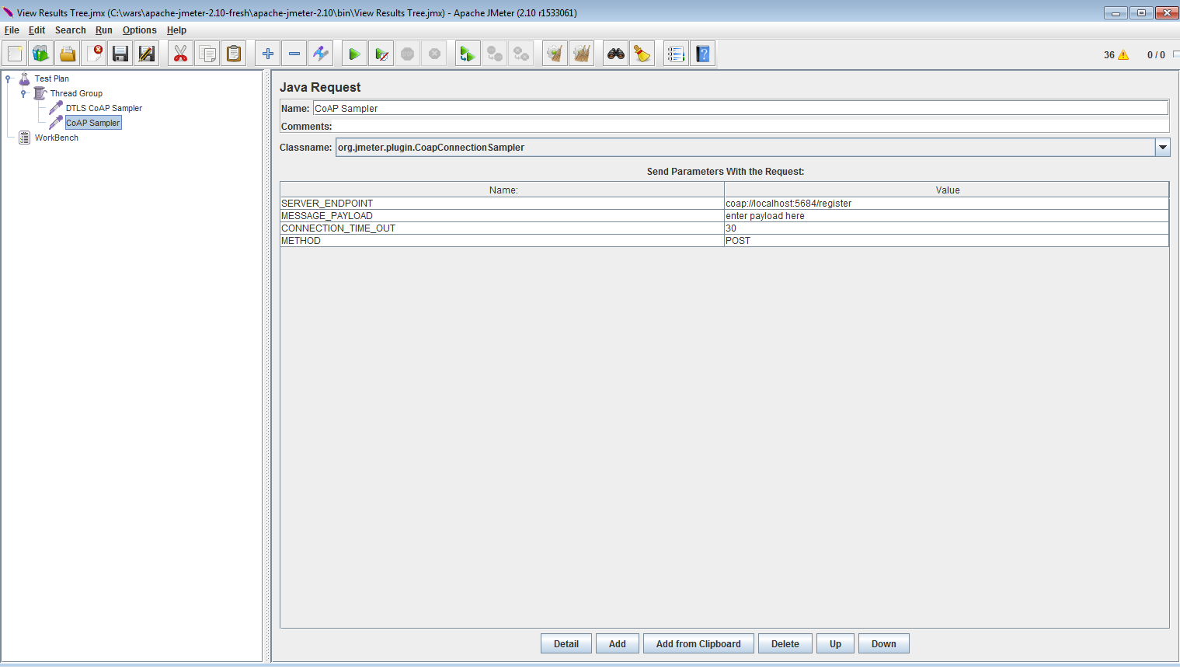Viewport: 1180px width, 669px height.
Task: Open the File menu
Action: tap(12, 30)
